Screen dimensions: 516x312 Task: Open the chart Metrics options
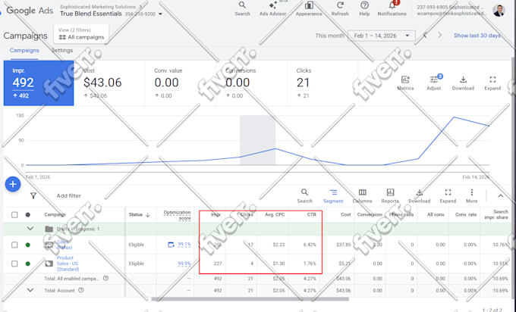(405, 83)
